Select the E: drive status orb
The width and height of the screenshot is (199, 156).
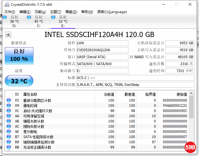point(53,17)
